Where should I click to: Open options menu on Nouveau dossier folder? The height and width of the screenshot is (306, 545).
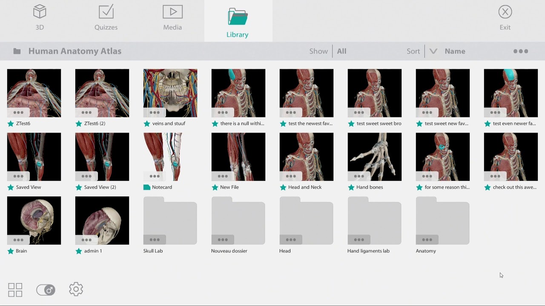click(223, 240)
